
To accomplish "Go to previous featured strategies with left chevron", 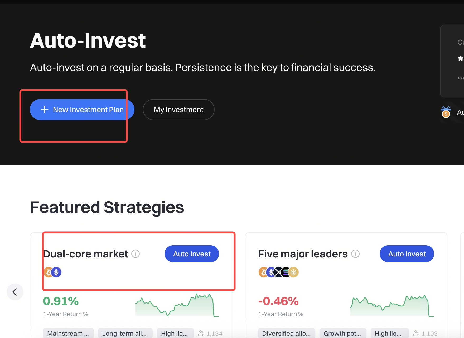I will click(15, 292).
